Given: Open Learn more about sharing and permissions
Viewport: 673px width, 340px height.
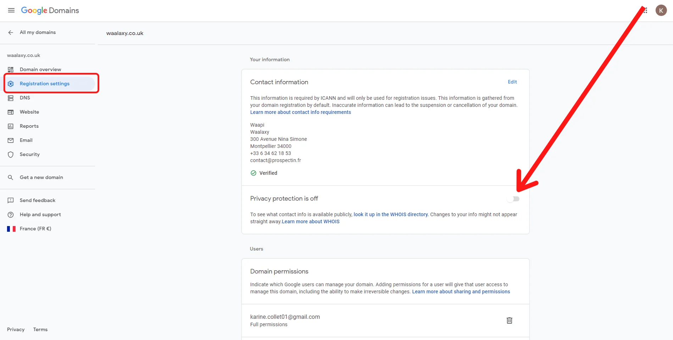Looking at the screenshot, I should tap(461, 292).
